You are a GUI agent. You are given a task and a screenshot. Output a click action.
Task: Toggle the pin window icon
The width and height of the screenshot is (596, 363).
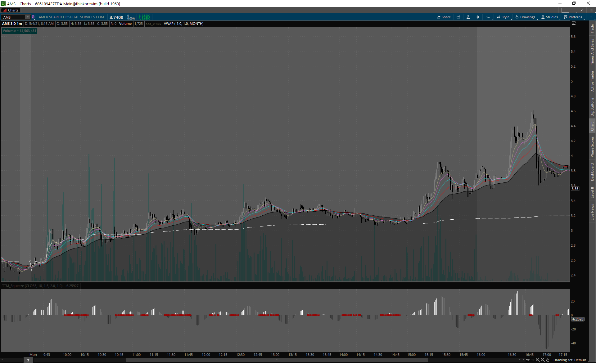(x=582, y=10)
